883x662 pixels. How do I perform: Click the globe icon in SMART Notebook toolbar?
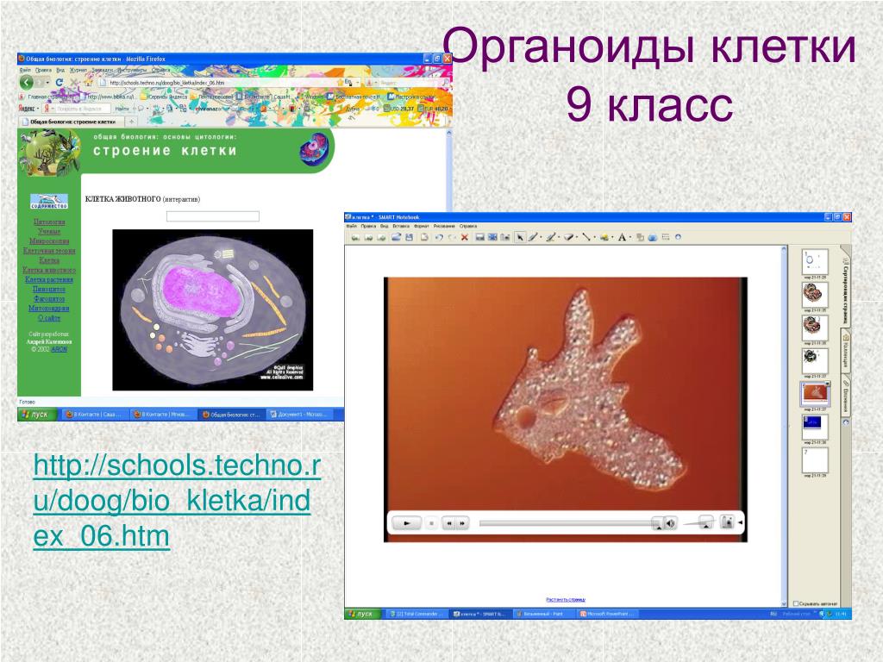tap(653, 237)
